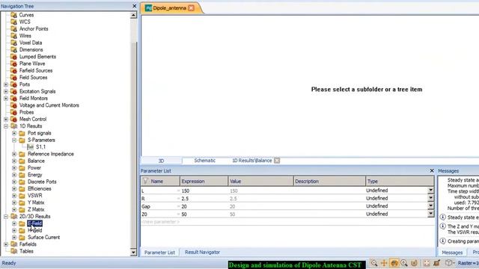Click the Value column header
479x269 pixels.
point(260,181)
